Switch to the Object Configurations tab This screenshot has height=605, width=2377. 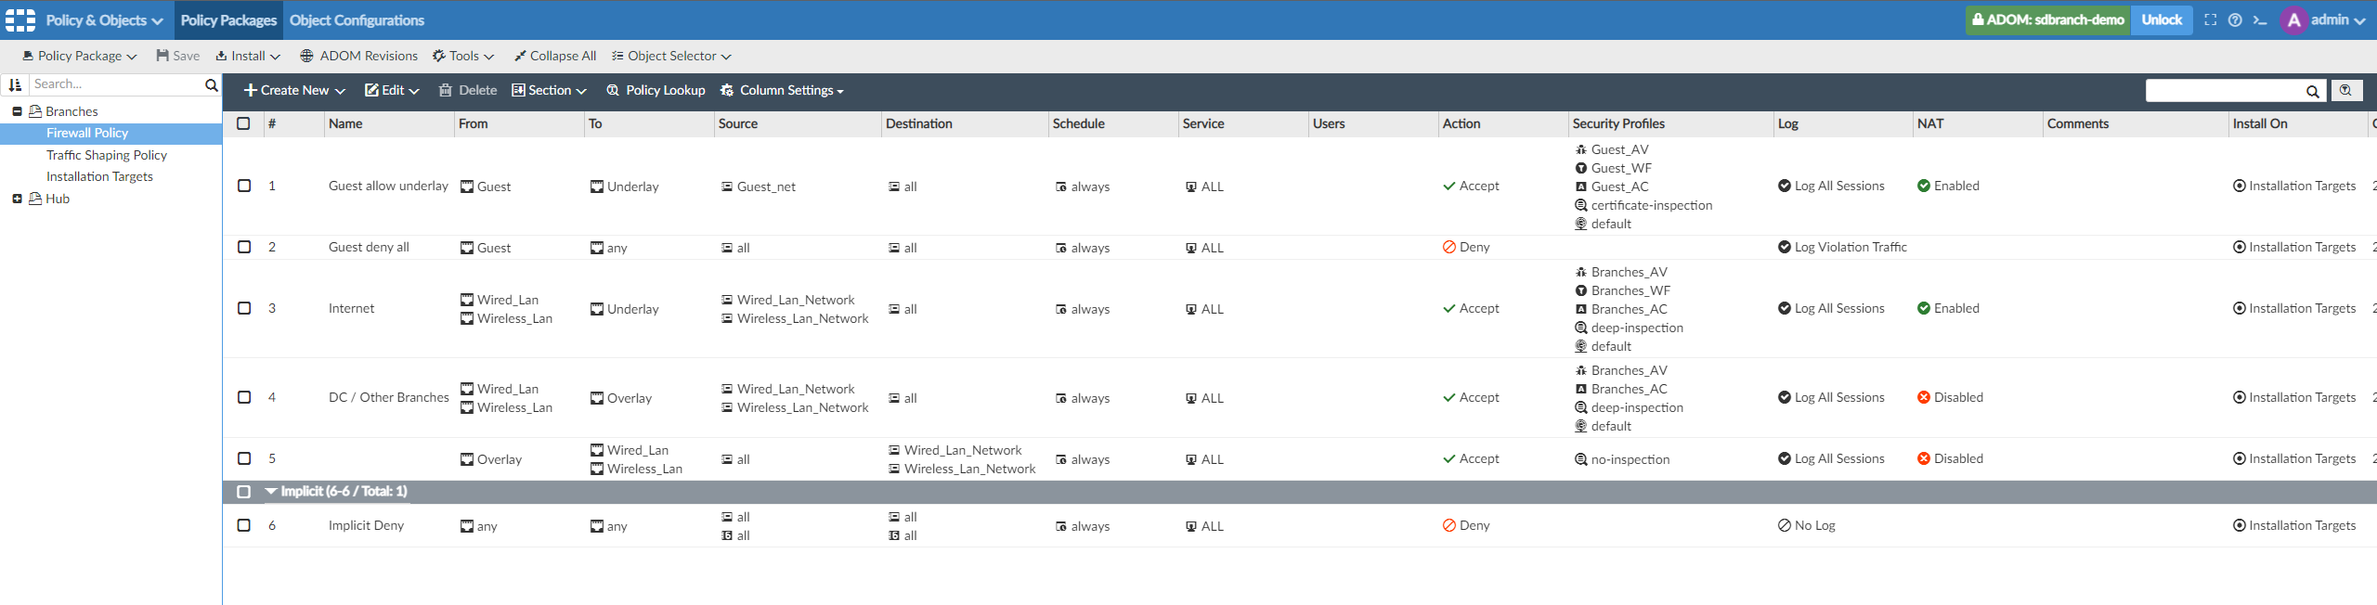[357, 20]
